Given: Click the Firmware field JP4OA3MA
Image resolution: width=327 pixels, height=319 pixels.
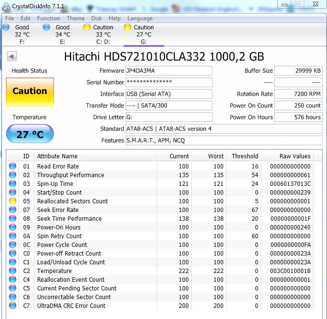Looking at the screenshot, I should (169, 71).
